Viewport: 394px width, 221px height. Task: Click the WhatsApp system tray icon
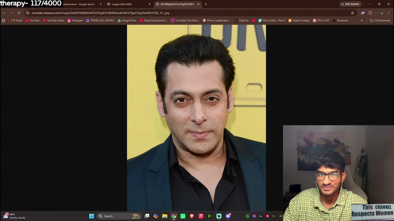click(x=247, y=216)
